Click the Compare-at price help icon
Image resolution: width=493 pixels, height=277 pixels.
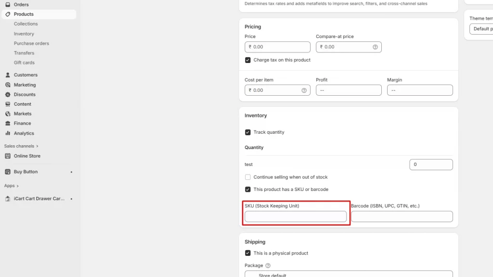coord(375,47)
